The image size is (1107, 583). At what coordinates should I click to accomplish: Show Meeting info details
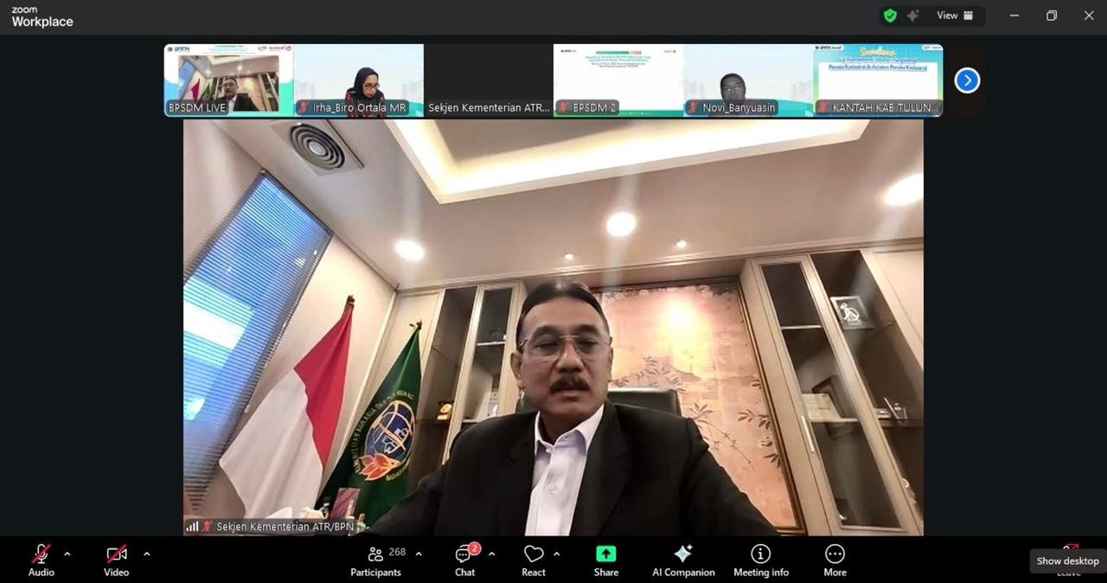[761, 560]
